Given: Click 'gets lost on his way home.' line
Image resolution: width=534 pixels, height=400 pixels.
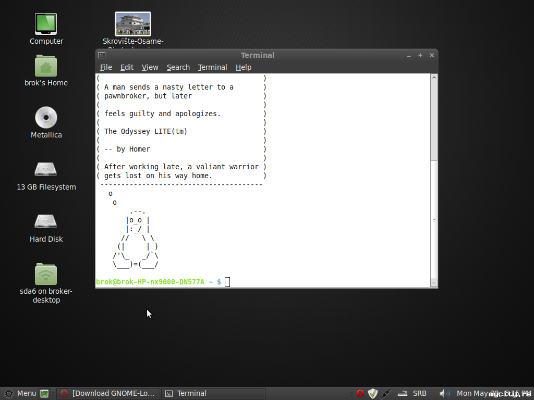Looking at the screenshot, I should point(159,176).
